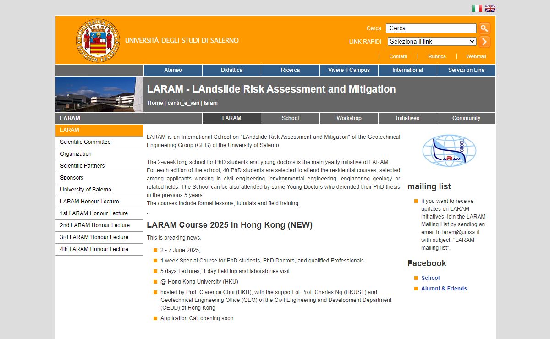
Task: Switch site language to Italian flag
Action: click(x=477, y=8)
